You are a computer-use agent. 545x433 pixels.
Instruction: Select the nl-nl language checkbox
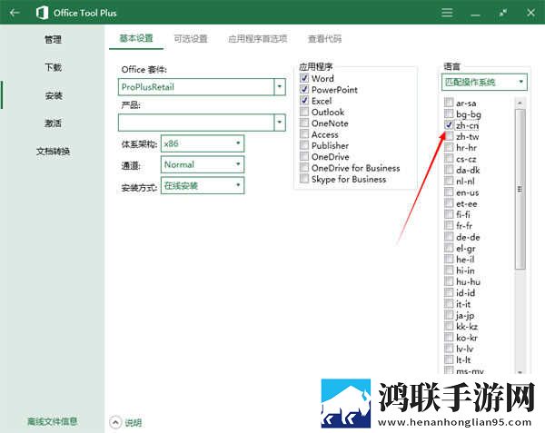point(449,181)
